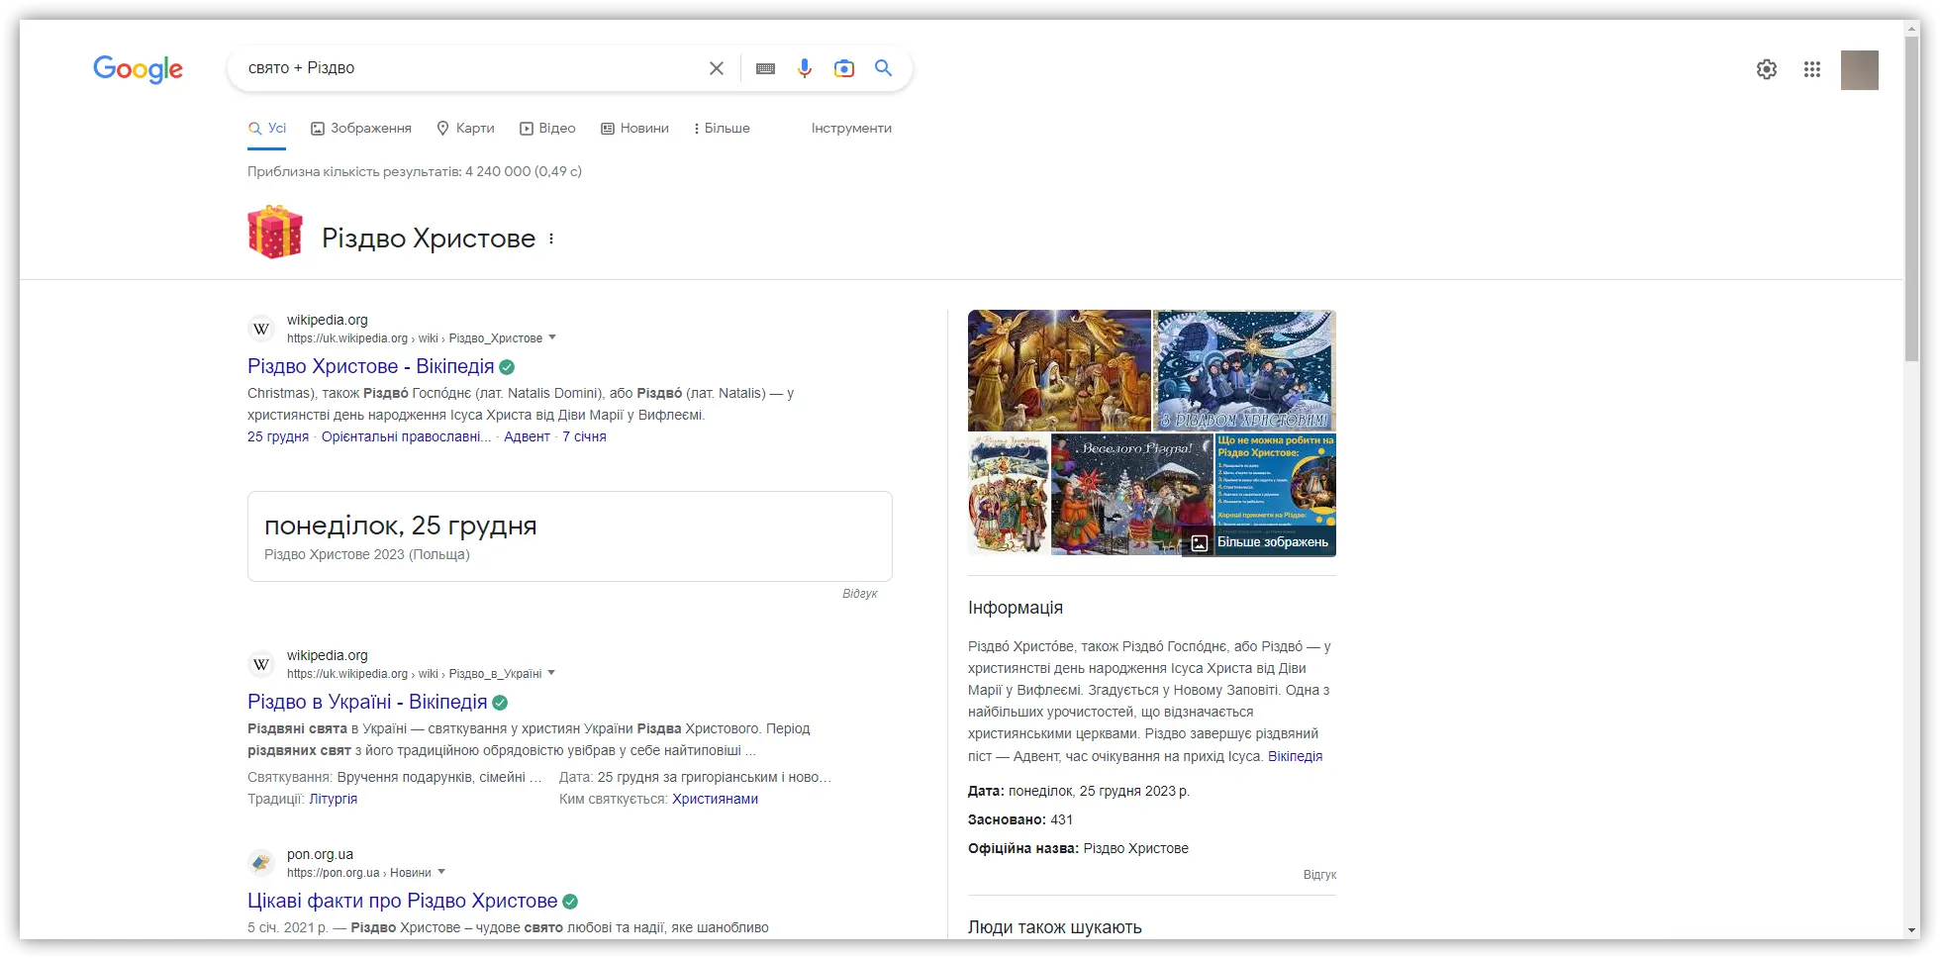
Task: Open Різдво в Україні - Вікіпедія result
Action: click(x=367, y=702)
